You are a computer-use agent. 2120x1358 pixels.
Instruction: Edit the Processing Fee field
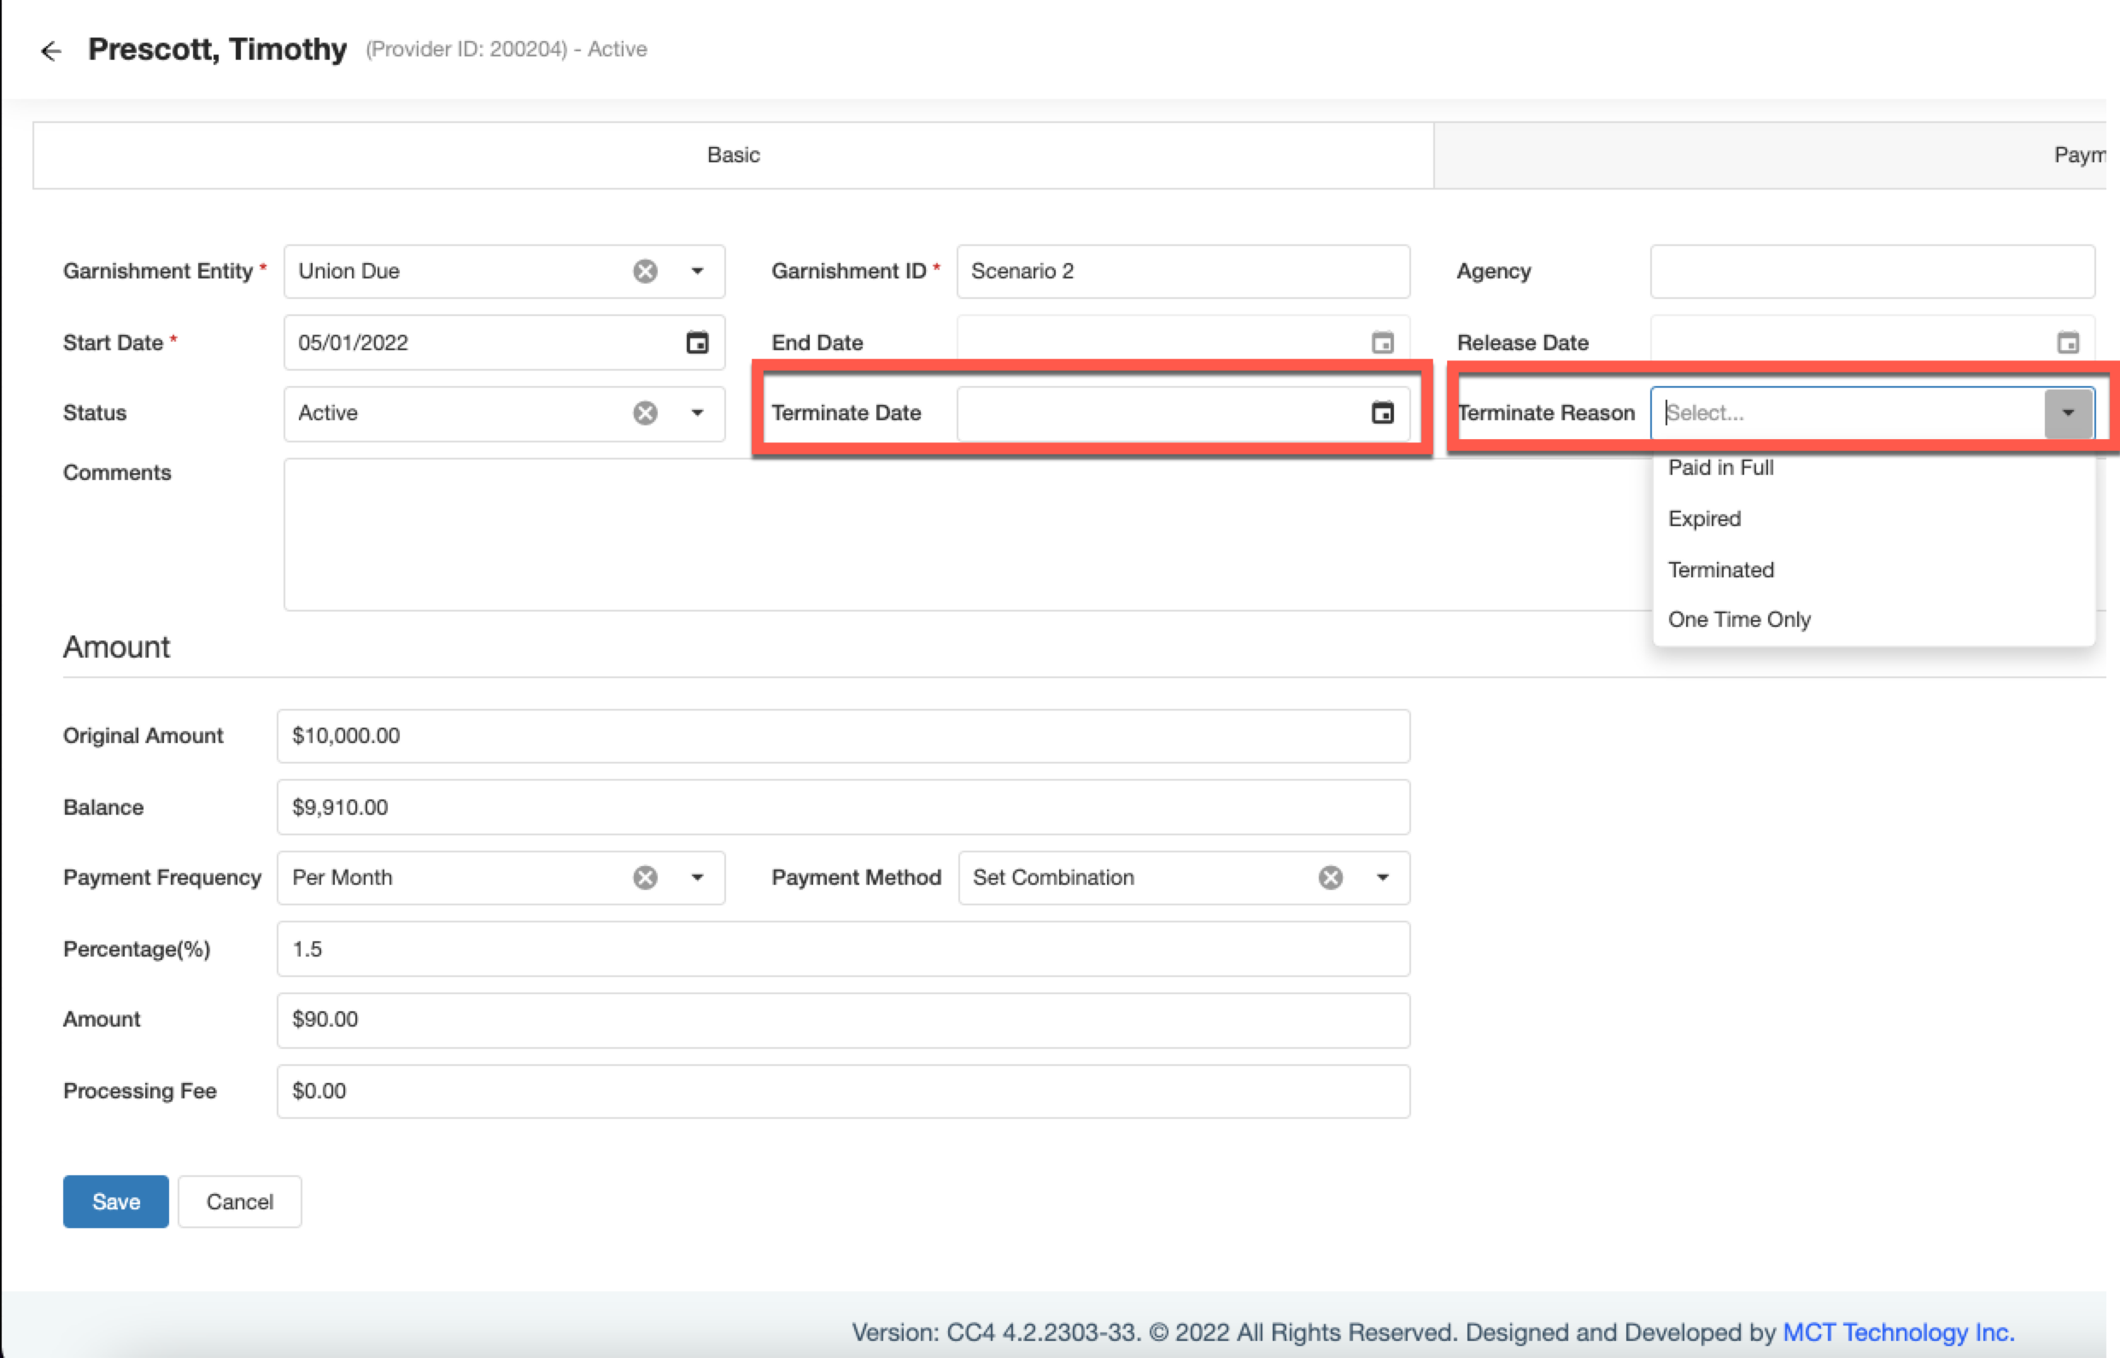point(843,1091)
